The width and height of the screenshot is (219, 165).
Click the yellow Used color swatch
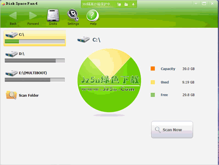click(153, 82)
